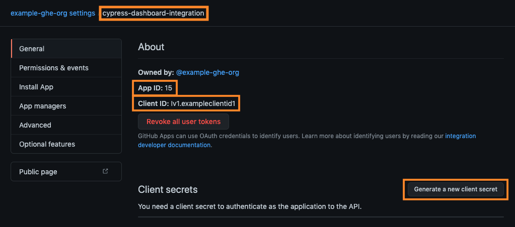Open the external link icon beside Public page
This screenshot has height=227, width=515.
point(105,171)
